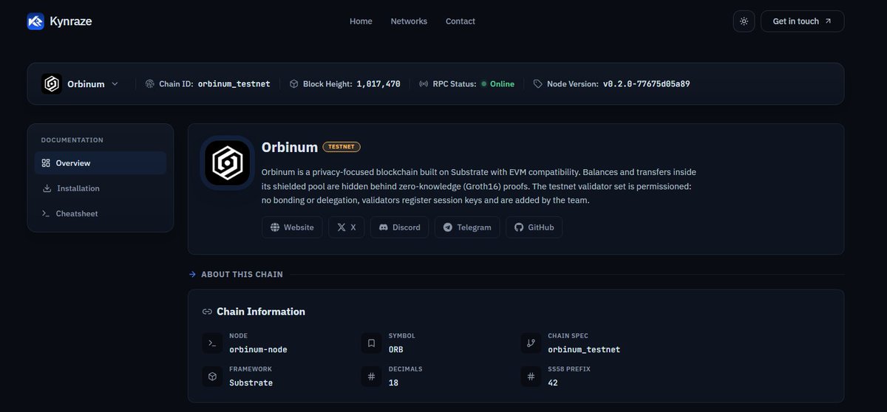Click the SYMBOL bookmark icon
This screenshot has width=887, height=412.
tap(372, 343)
